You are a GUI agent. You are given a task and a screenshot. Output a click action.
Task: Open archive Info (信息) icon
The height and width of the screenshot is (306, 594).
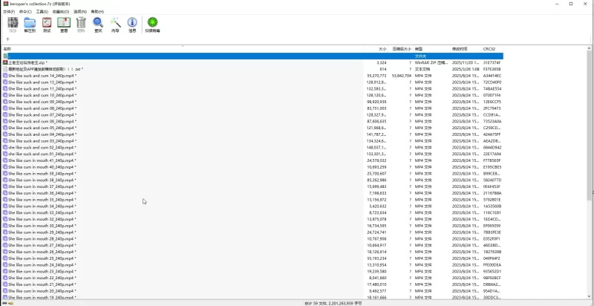pyautogui.click(x=132, y=23)
